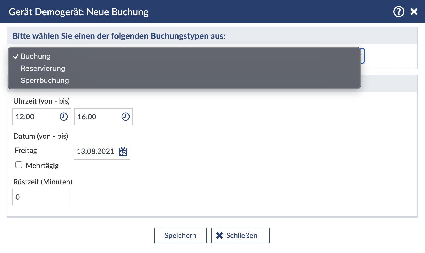Open the calendar date picker icon
Image resolution: width=425 pixels, height=253 pixels.
click(x=123, y=152)
